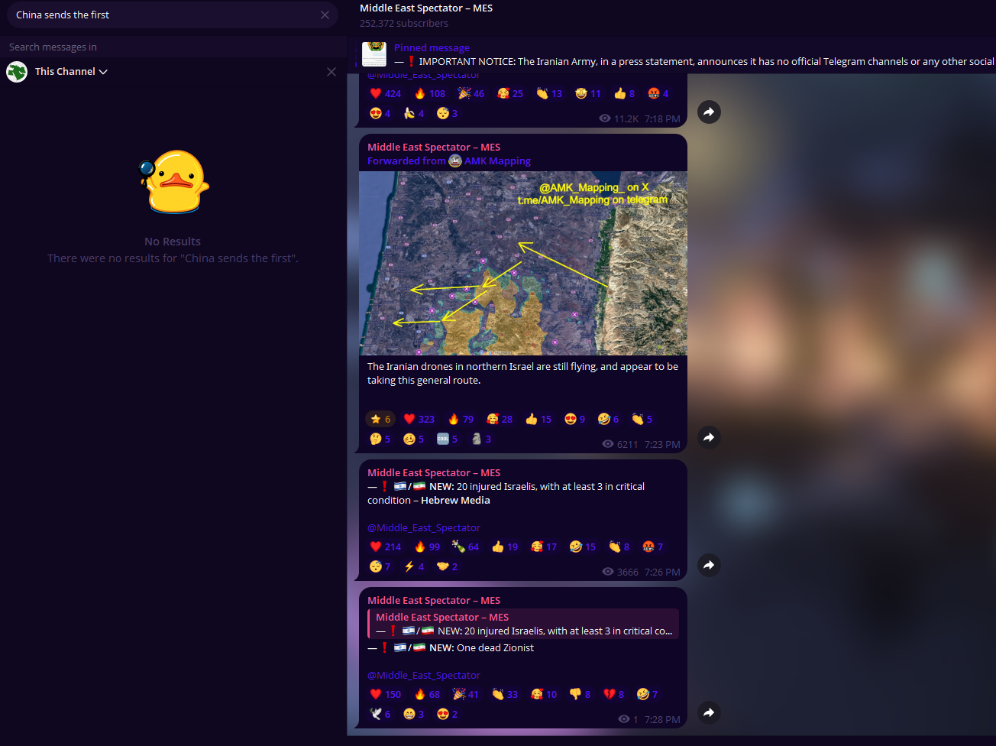The height and width of the screenshot is (746, 996).
Task: React with handshake (2) on 7:26 PM post
Action: (x=448, y=567)
